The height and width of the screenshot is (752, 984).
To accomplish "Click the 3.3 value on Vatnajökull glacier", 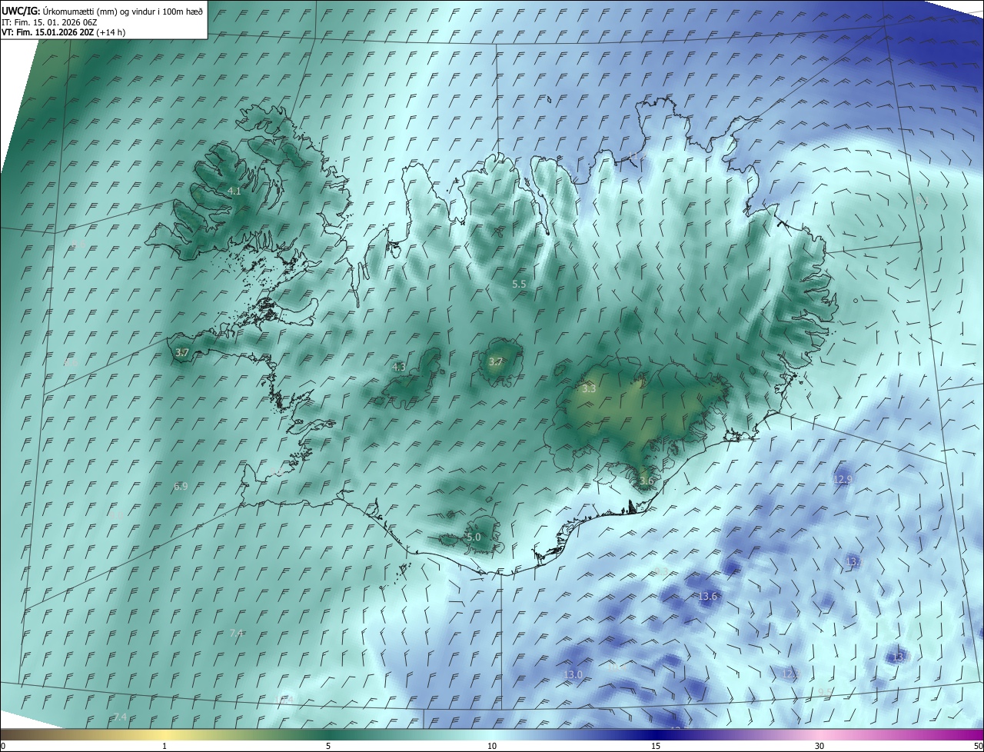I will (x=589, y=389).
